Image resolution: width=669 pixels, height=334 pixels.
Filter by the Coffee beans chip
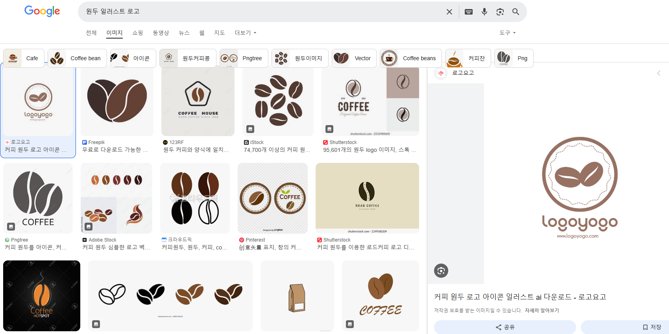tap(411, 58)
